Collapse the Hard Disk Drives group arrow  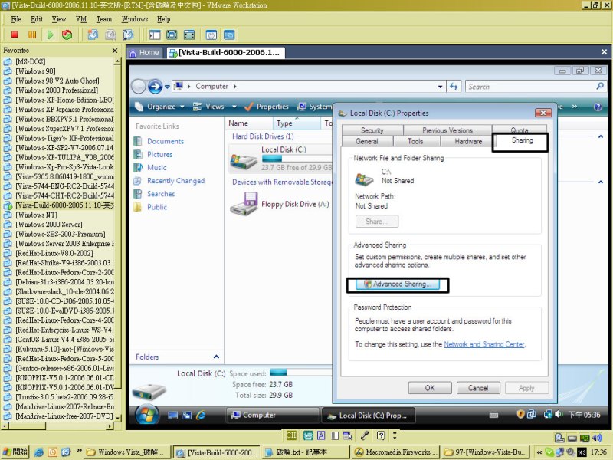(x=601, y=136)
